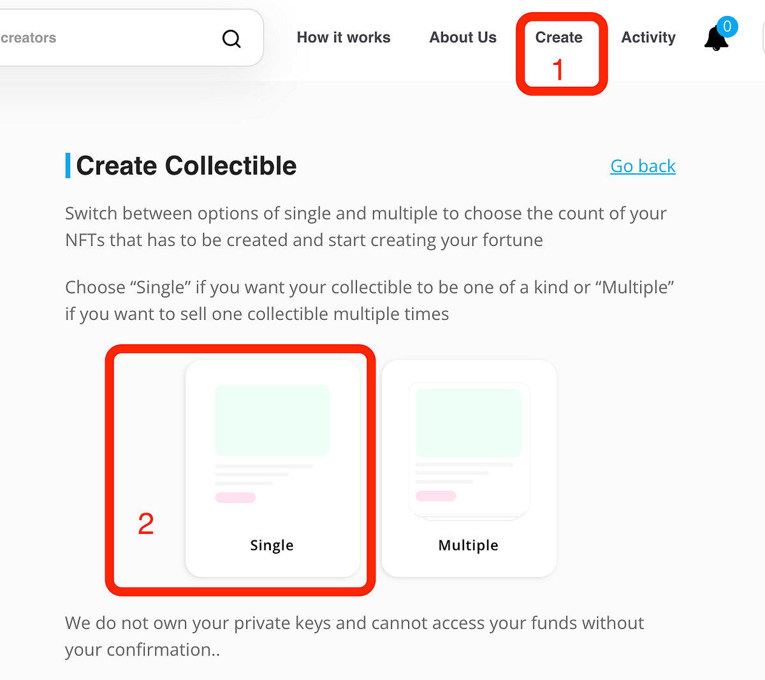The height and width of the screenshot is (680, 765).
Task: Open the How it works page
Action: pos(344,38)
